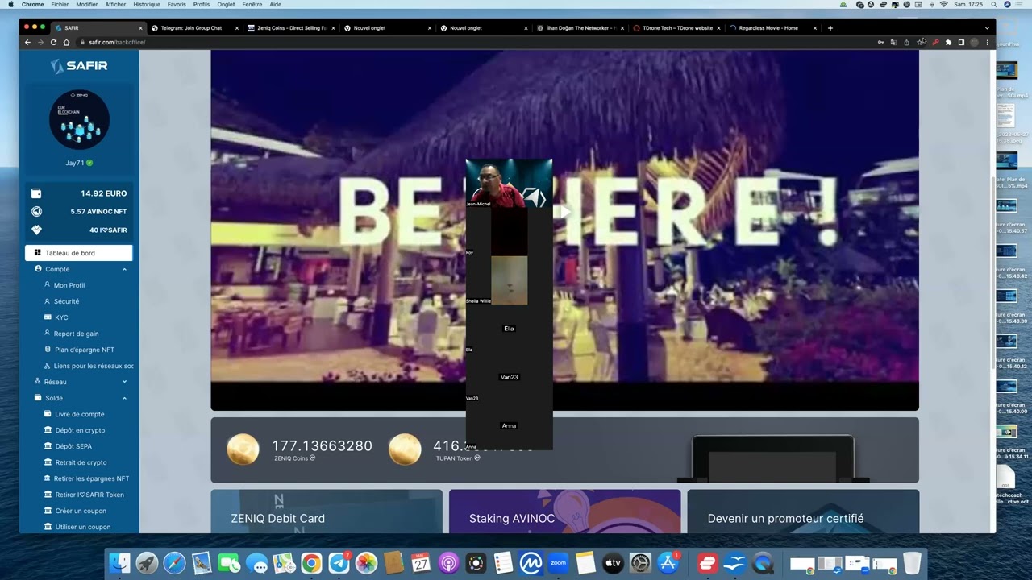Reload the current page
Viewport: 1032px width, 580px height.
coord(53,42)
